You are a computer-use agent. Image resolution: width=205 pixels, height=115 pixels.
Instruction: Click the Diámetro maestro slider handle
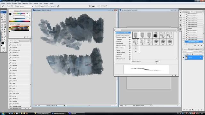pos(157,63)
